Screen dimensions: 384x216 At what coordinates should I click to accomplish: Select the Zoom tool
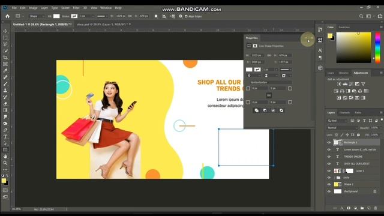(5, 163)
